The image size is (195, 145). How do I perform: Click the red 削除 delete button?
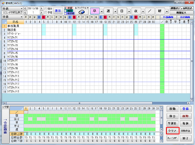pos(186,116)
